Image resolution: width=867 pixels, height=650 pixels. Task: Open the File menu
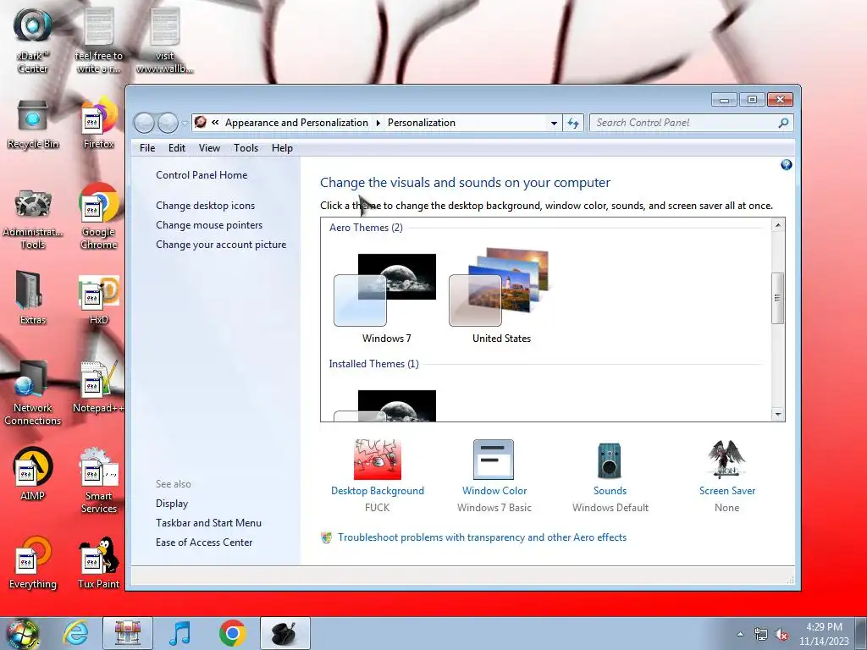(x=147, y=148)
